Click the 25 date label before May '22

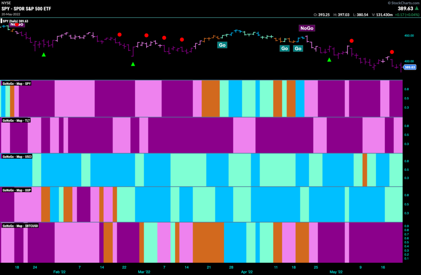(x=316, y=267)
